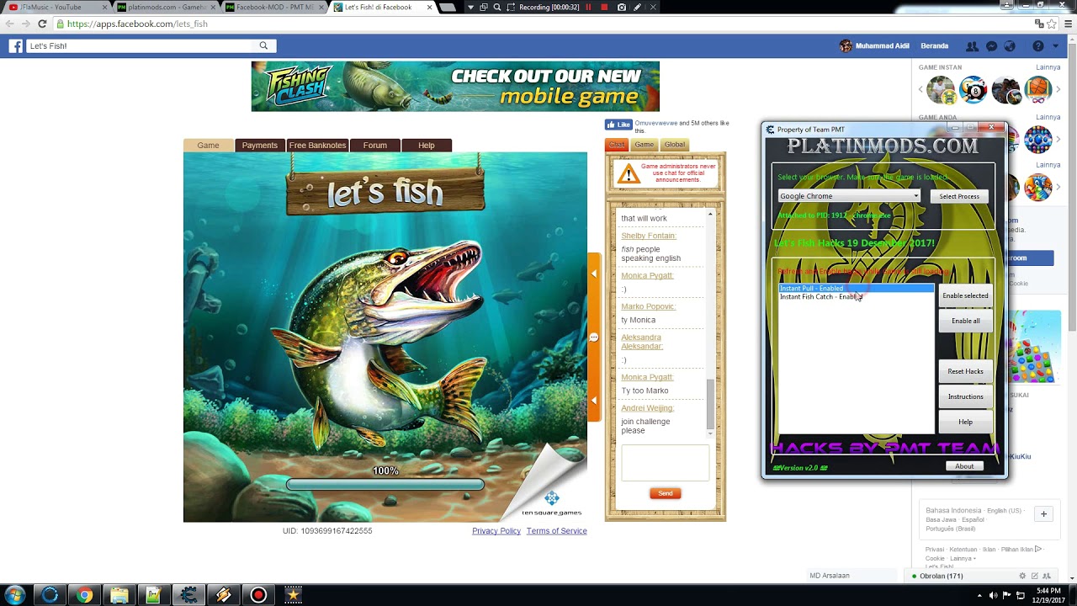
Task: Click Help button in PMT window
Action: [965, 422]
